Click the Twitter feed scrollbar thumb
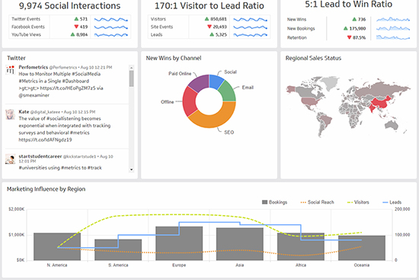This screenshot has width=419, height=280. tap(131, 79)
